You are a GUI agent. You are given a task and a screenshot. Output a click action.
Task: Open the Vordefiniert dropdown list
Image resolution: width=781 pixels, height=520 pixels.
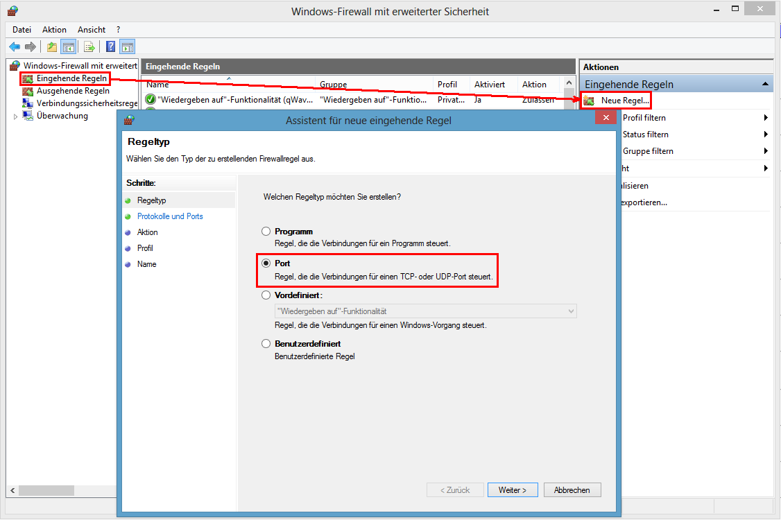(570, 311)
